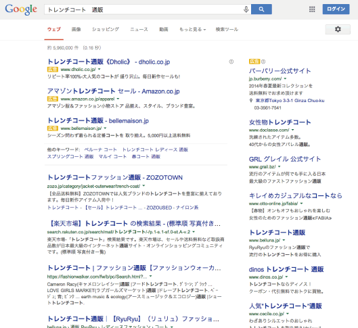358x328 pixels.
Task: Click related keyword スプリングコート 通販
Action: [x=70, y=156]
